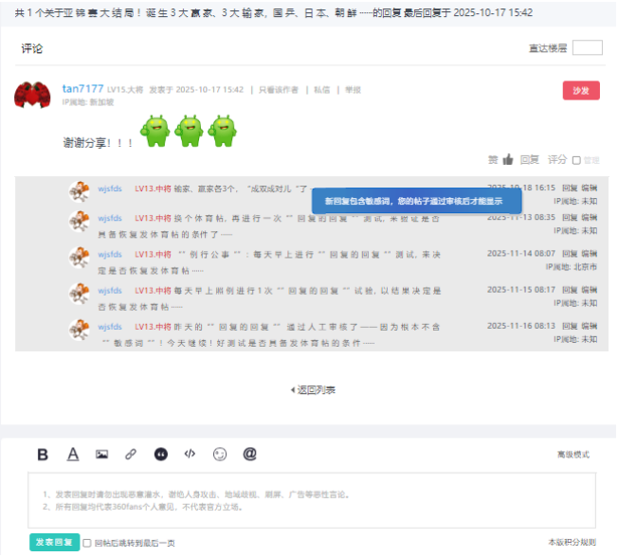Open wjsfds username on the 2025-11-15 08:17 reply
Screen dimensions: 618x557
[x=110, y=291]
